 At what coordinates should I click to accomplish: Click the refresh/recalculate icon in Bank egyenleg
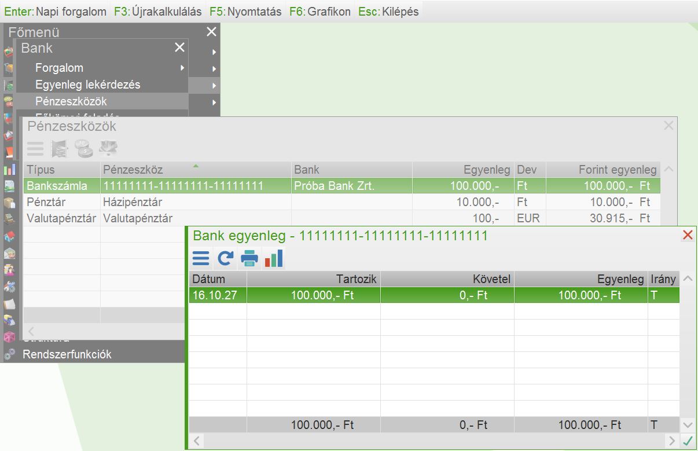(x=225, y=258)
